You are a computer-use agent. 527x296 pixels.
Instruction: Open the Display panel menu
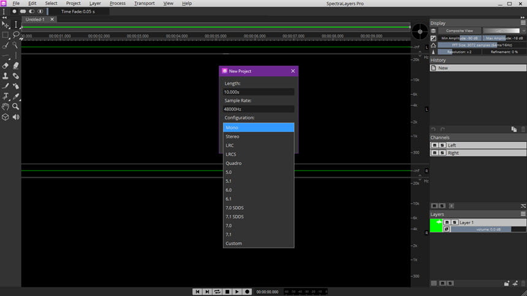[x=523, y=23]
